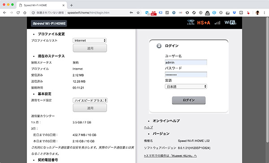Click the プロファイル変更 heading
This screenshot has height=163, width=269.
click(51, 34)
